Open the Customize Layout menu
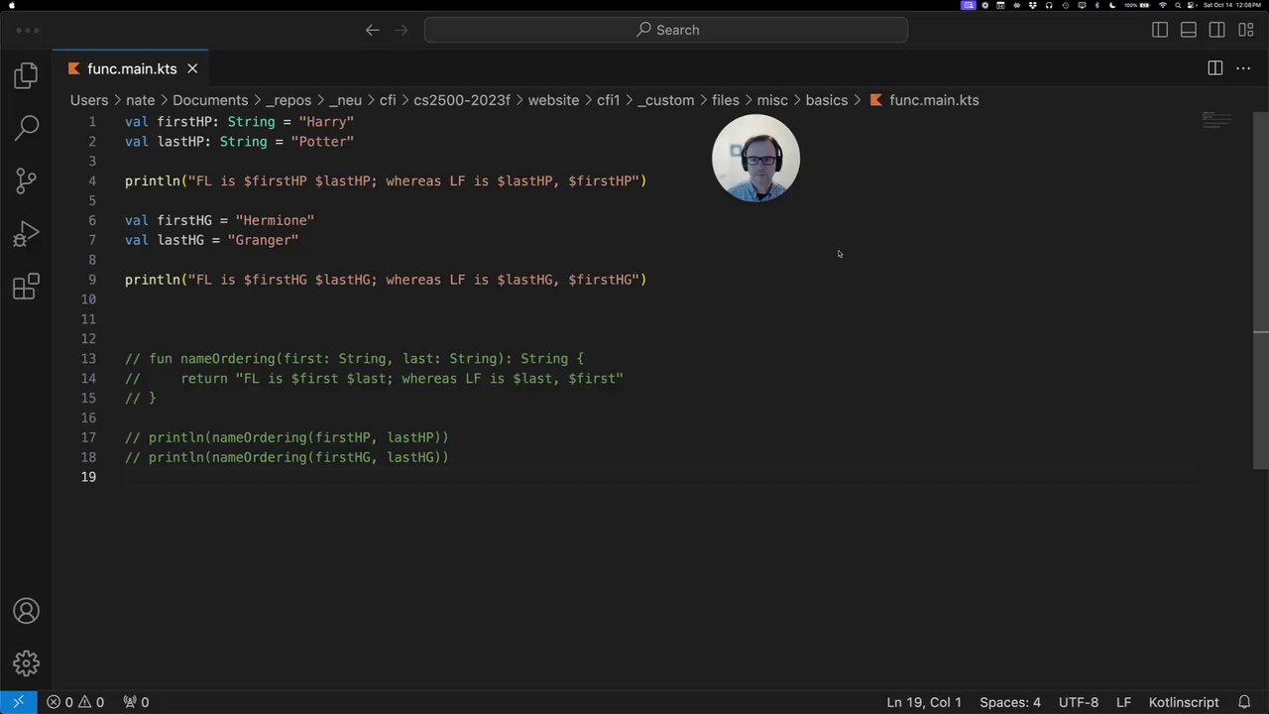This screenshot has height=714, width=1269. [1246, 30]
